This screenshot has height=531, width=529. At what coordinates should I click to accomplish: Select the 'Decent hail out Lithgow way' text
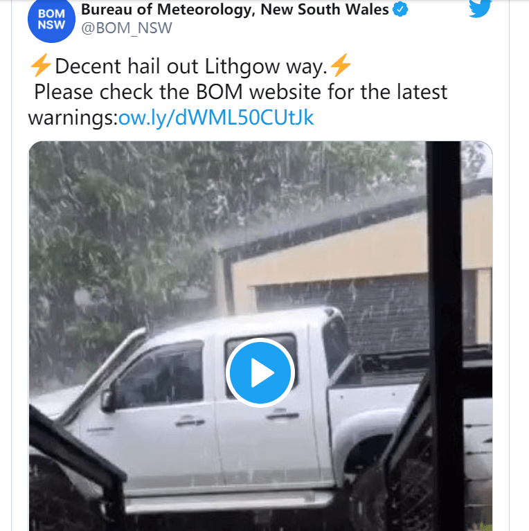(191, 66)
